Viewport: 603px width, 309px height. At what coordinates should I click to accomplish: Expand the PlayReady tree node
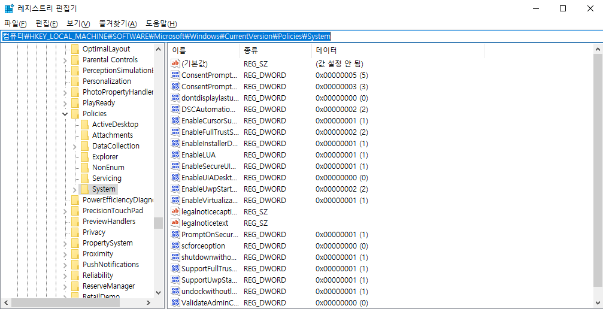pos(65,103)
